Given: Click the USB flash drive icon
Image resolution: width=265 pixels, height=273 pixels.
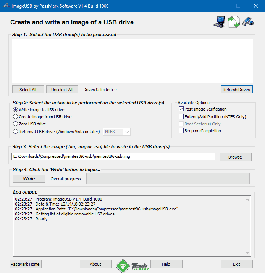Looking at the screenshot, I should click(248, 22).
